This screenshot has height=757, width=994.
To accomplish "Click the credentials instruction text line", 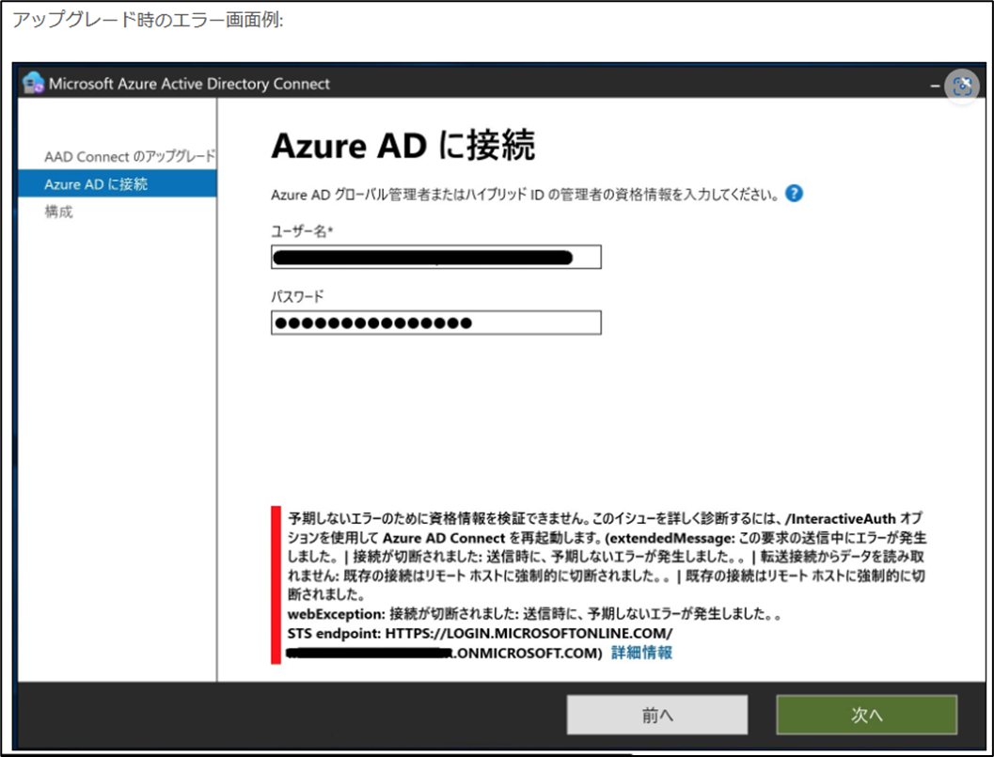I will coord(525,194).
